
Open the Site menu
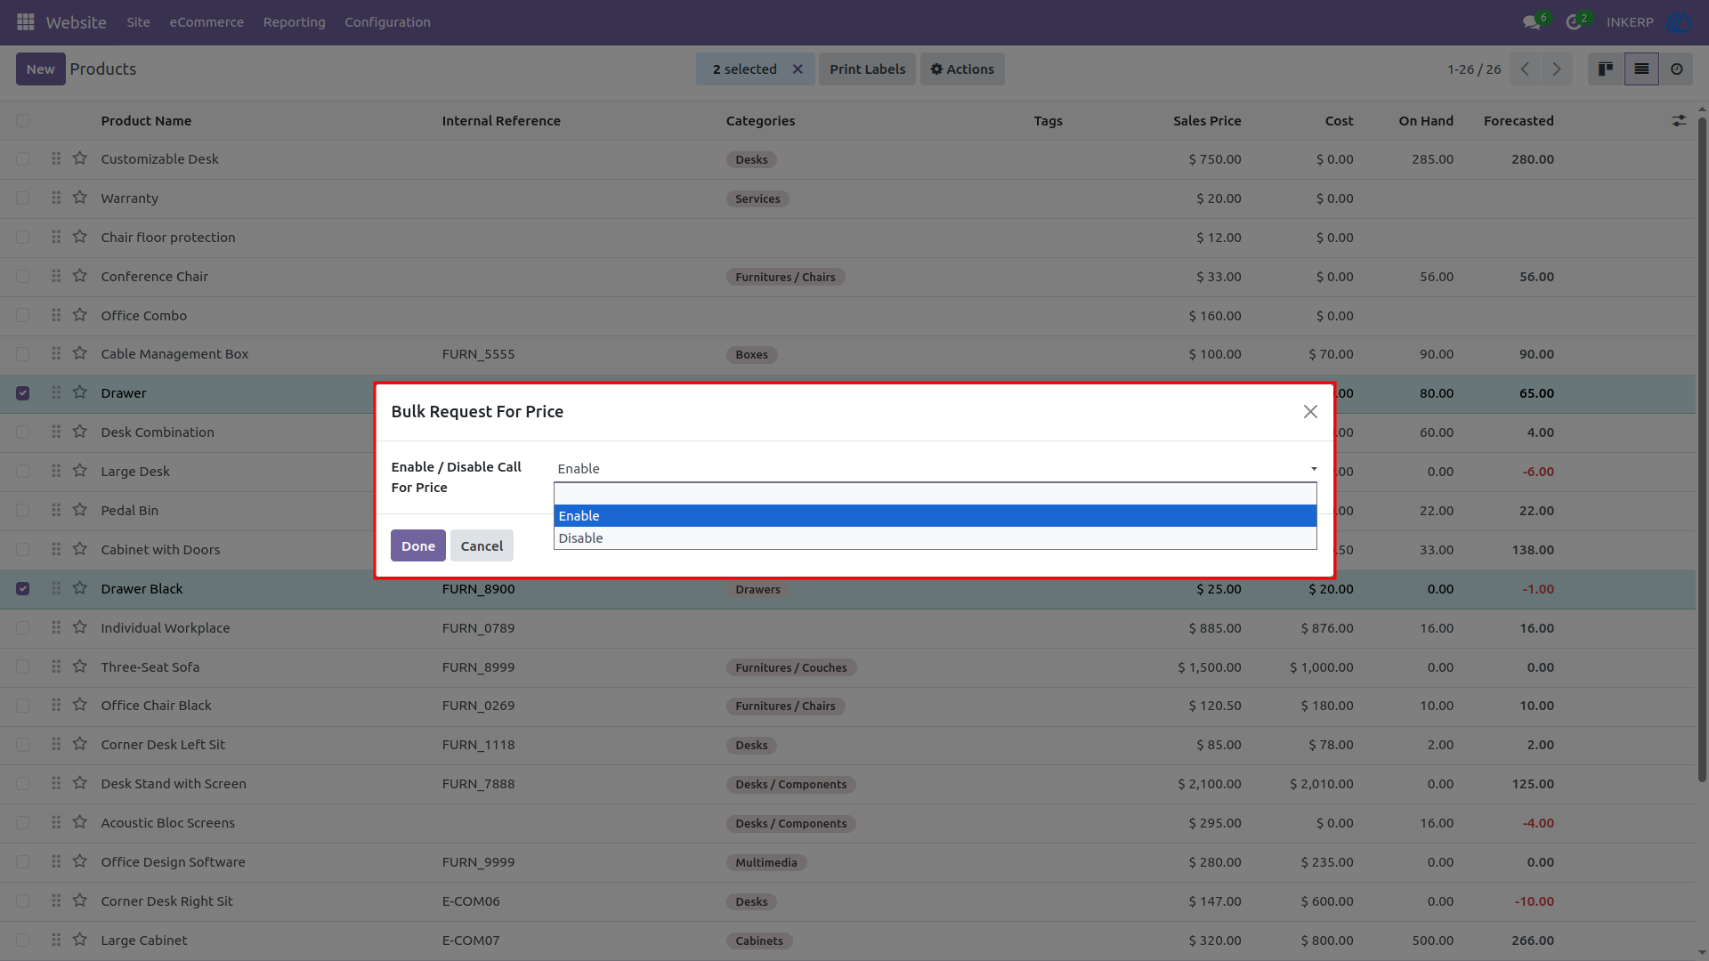click(x=138, y=22)
